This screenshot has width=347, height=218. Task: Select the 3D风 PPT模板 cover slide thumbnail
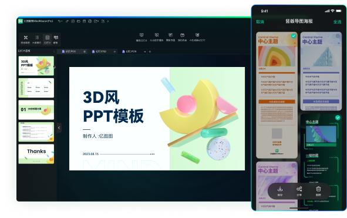(x=36, y=66)
